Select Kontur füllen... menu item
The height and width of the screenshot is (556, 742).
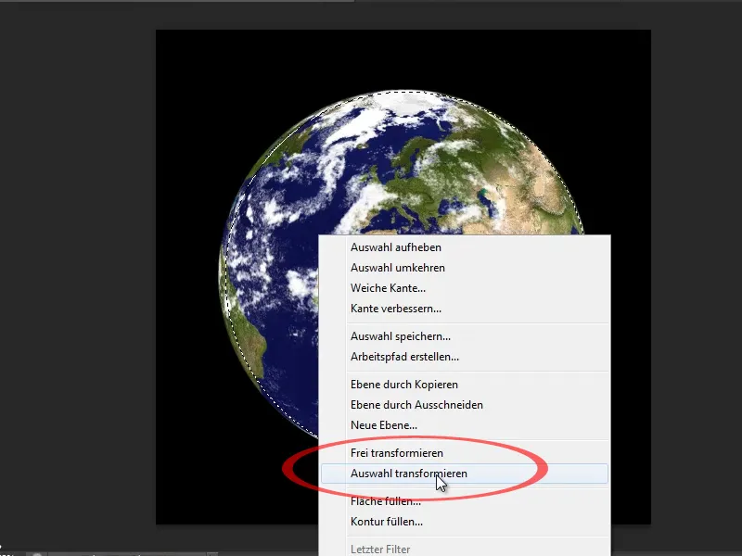[x=465, y=522]
